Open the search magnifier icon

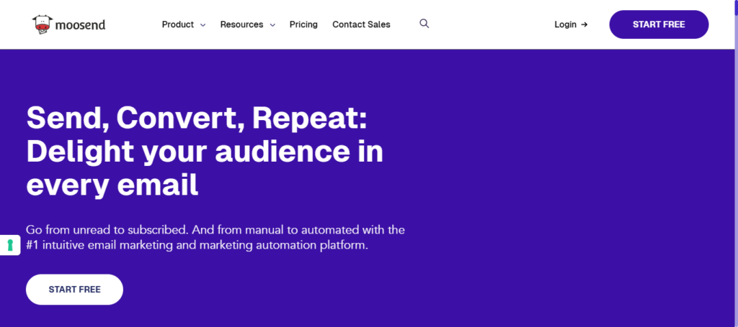(x=424, y=24)
